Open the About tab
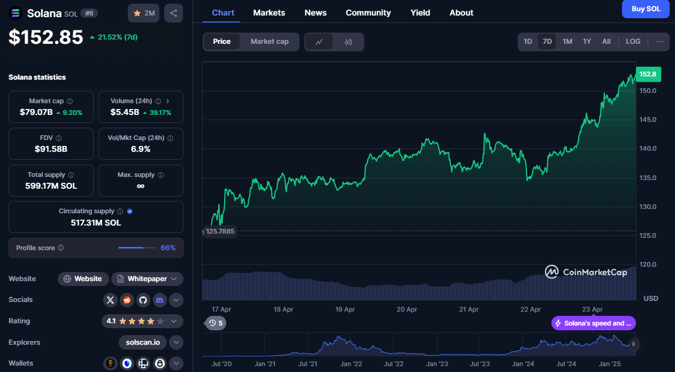Screen dimensions: 675x372 point(461,13)
